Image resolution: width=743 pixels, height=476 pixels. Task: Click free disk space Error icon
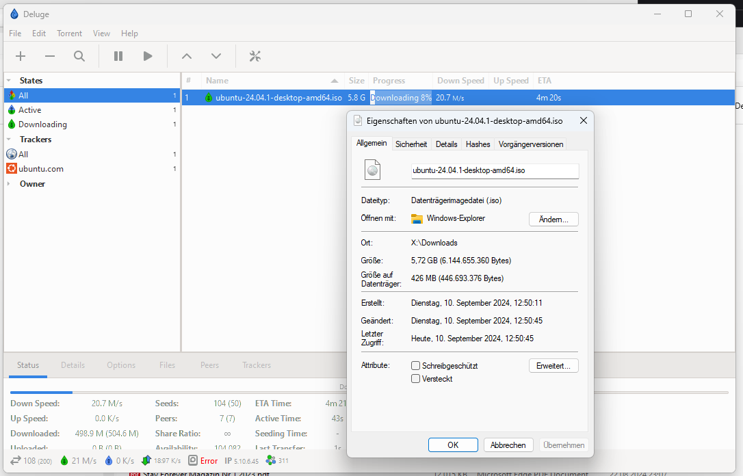click(193, 460)
